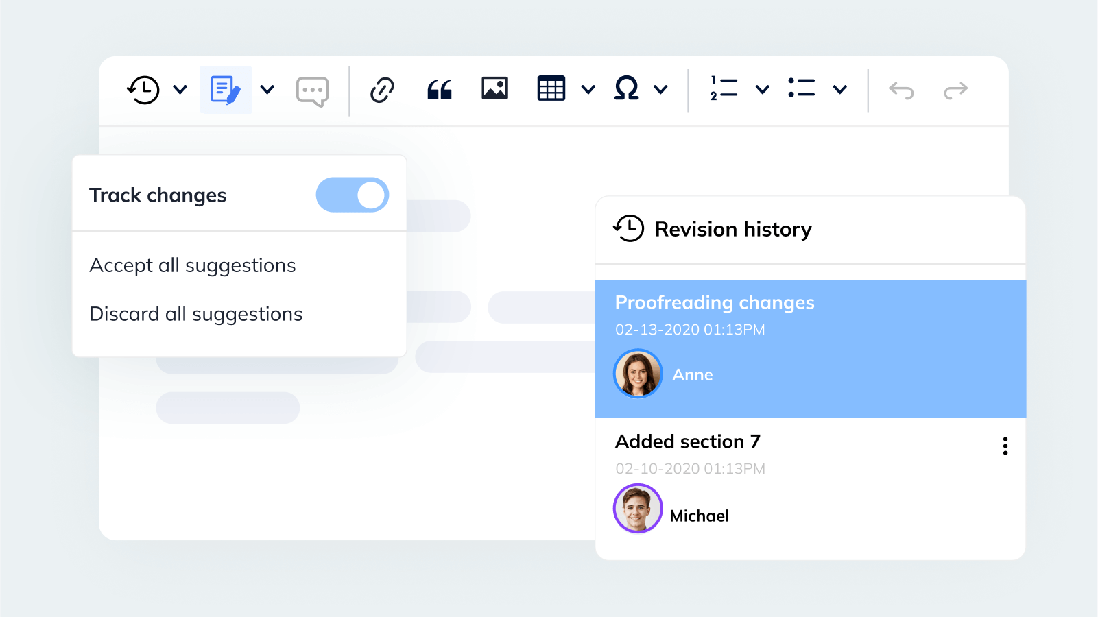Choose Accept all suggestions
This screenshot has width=1098, height=617.
point(193,266)
